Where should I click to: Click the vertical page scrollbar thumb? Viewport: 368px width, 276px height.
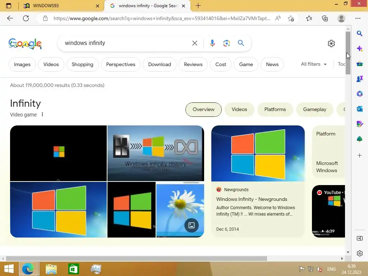[348, 52]
